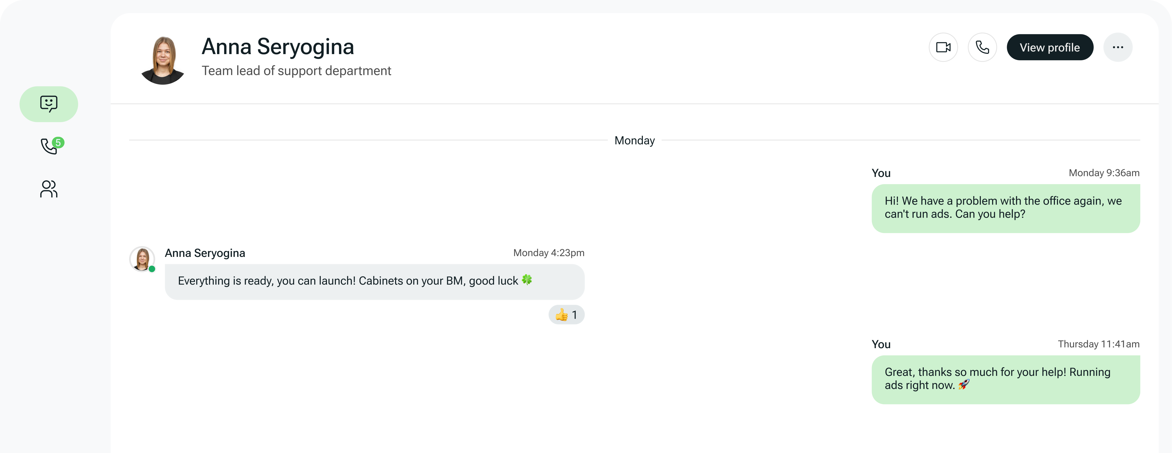Image resolution: width=1172 pixels, height=453 pixels.
Task: Click Anna Seryogina's large header avatar
Action: pyautogui.click(x=163, y=60)
